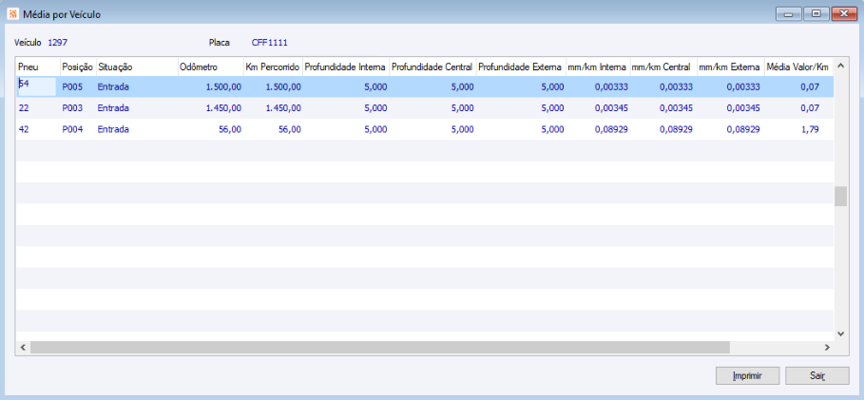Click Profundidade Interna value in row P004

click(x=375, y=129)
